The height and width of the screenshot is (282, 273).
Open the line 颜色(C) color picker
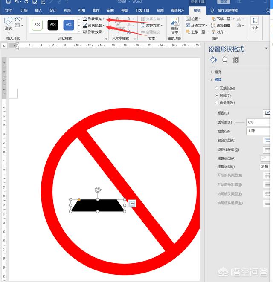[x=267, y=113]
